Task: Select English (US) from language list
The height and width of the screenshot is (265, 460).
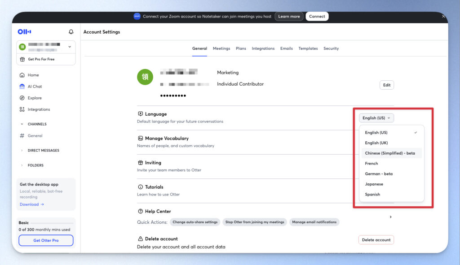Action: [391, 133]
